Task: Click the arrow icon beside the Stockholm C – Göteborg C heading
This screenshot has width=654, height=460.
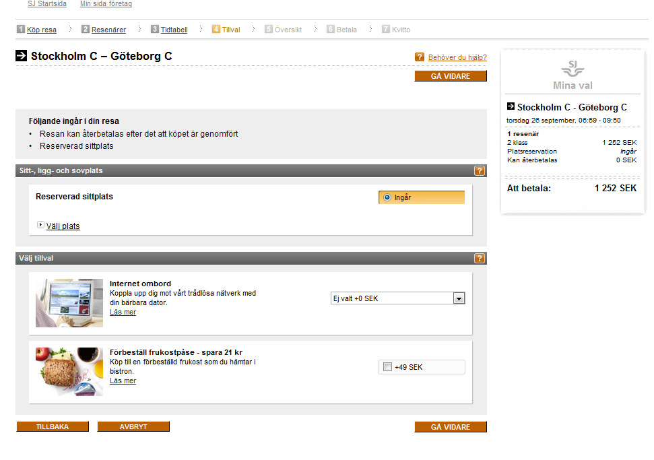Action: point(22,56)
